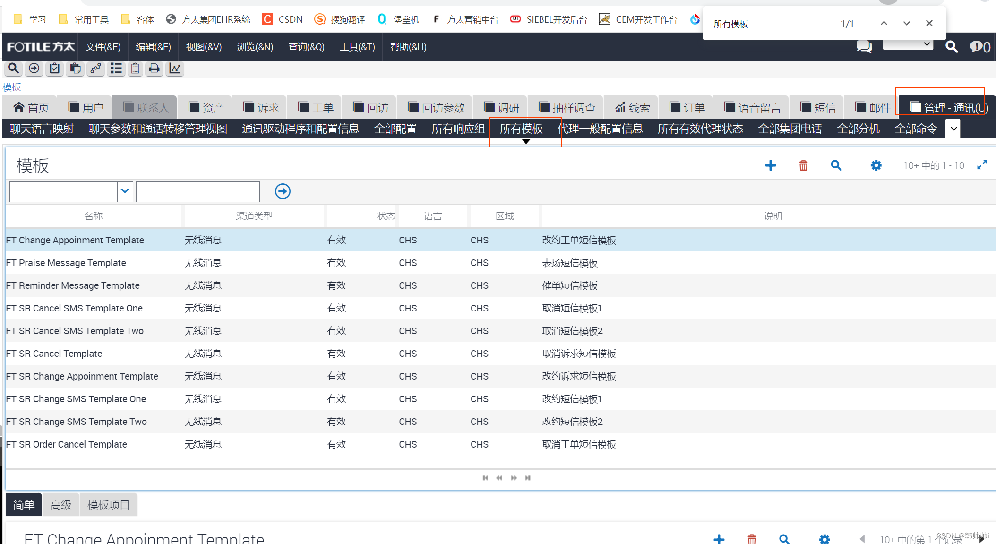Open the 工具(&T) menu
Image resolution: width=996 pixels, height=544 pixels.
(x=357, y=47)
